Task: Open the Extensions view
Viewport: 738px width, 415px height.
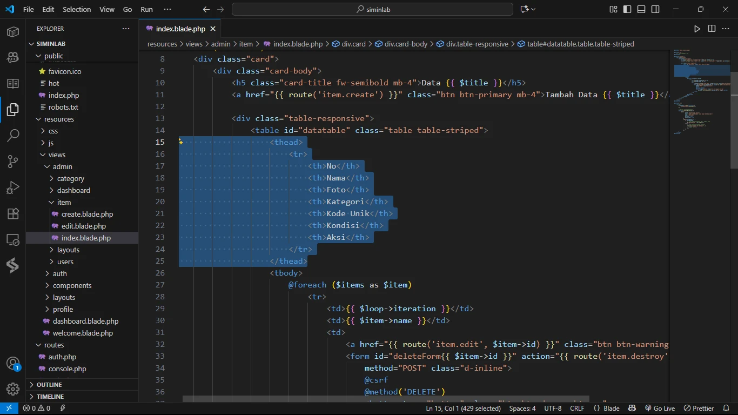Action: coord(13,213)
